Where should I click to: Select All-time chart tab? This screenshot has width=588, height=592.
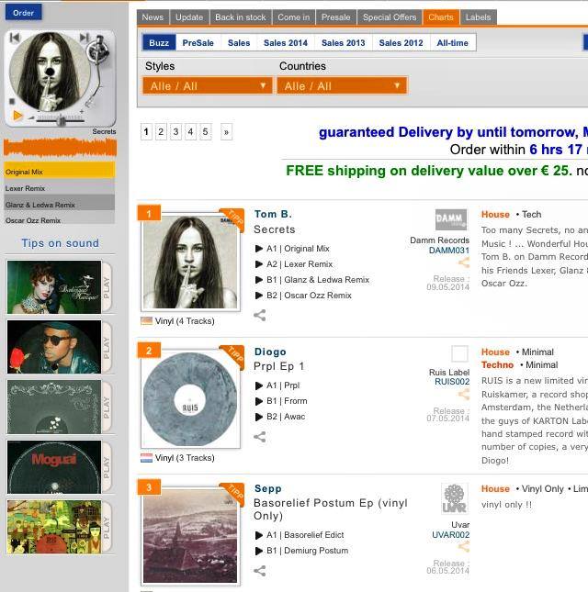click(x=452, y=42)
